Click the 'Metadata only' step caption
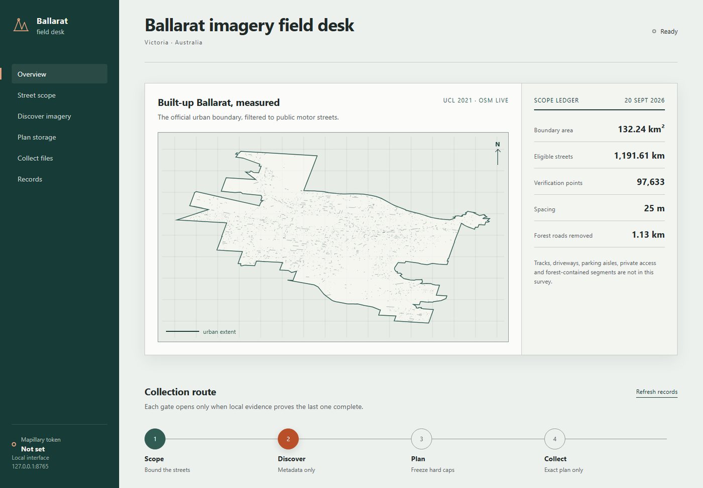This screenshot has width=703, height=488. [x=296, y=470]
